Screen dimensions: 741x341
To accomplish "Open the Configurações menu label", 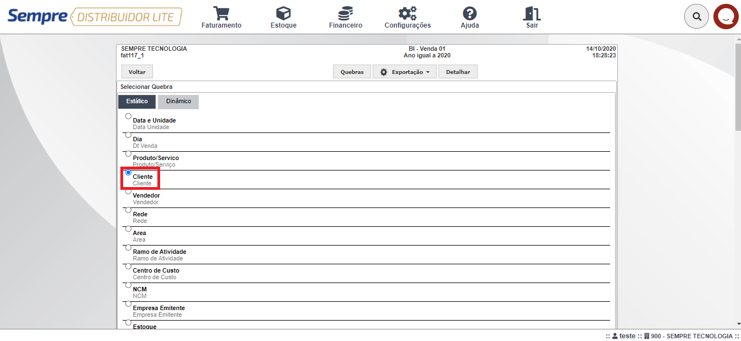I will click(x=407, y=25).
